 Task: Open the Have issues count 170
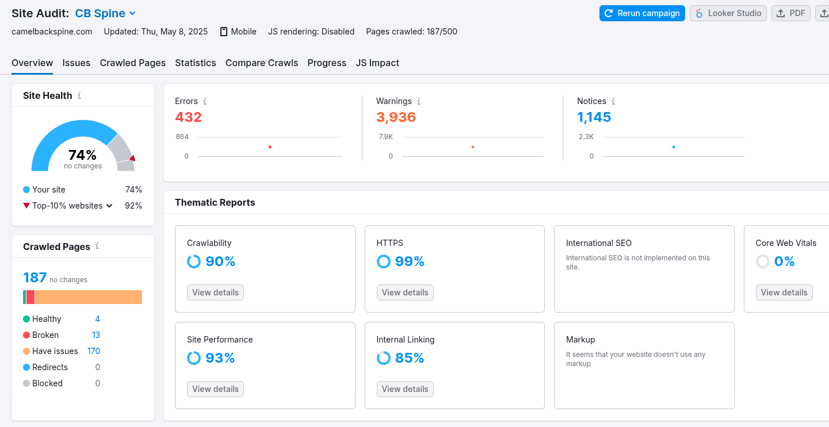94,351
